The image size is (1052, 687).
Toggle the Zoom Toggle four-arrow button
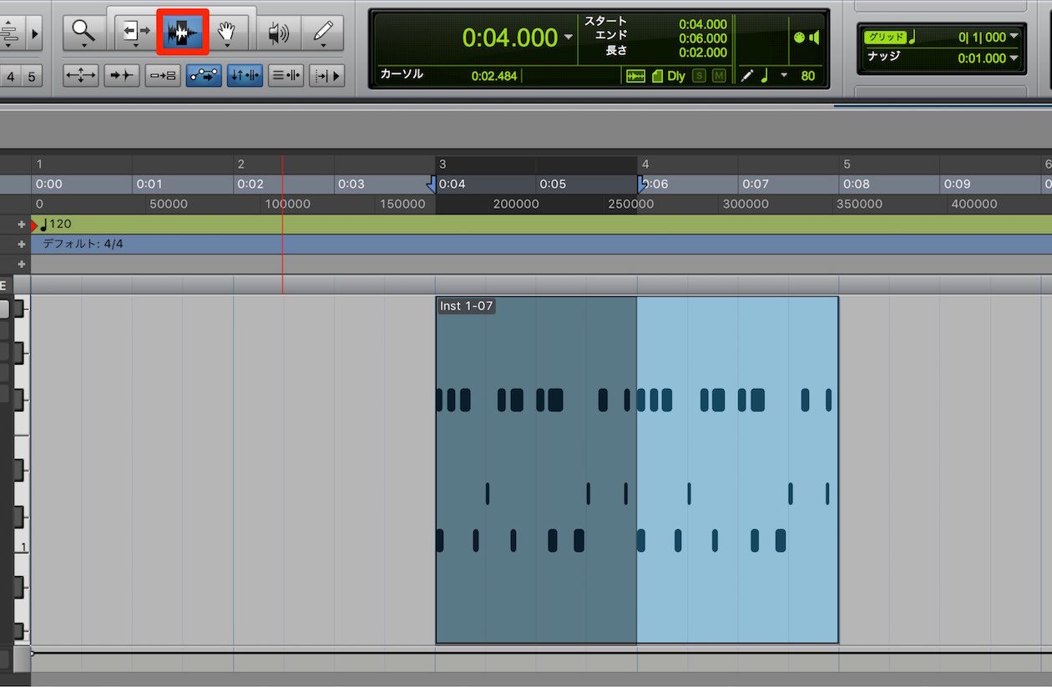click(81, 75)
